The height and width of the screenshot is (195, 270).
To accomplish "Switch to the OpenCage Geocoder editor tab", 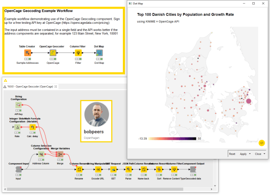I will click(30, 87).
